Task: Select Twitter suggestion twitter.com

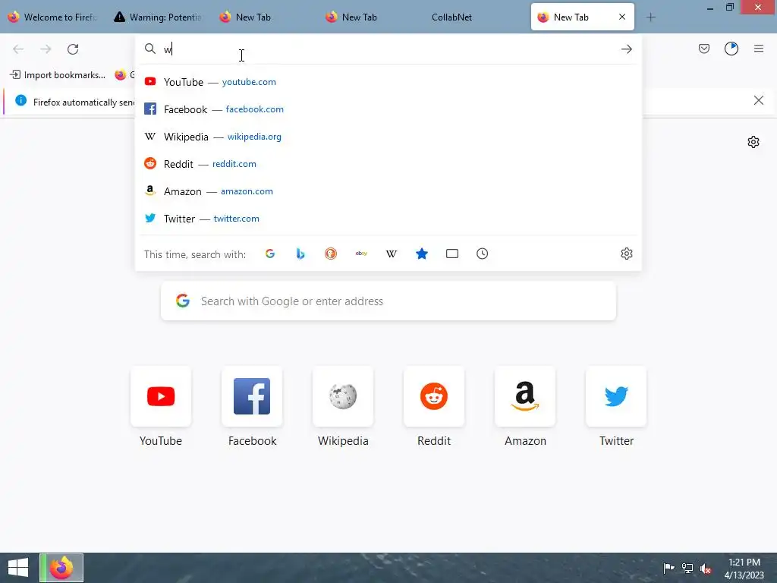Action: pos(388,218)
